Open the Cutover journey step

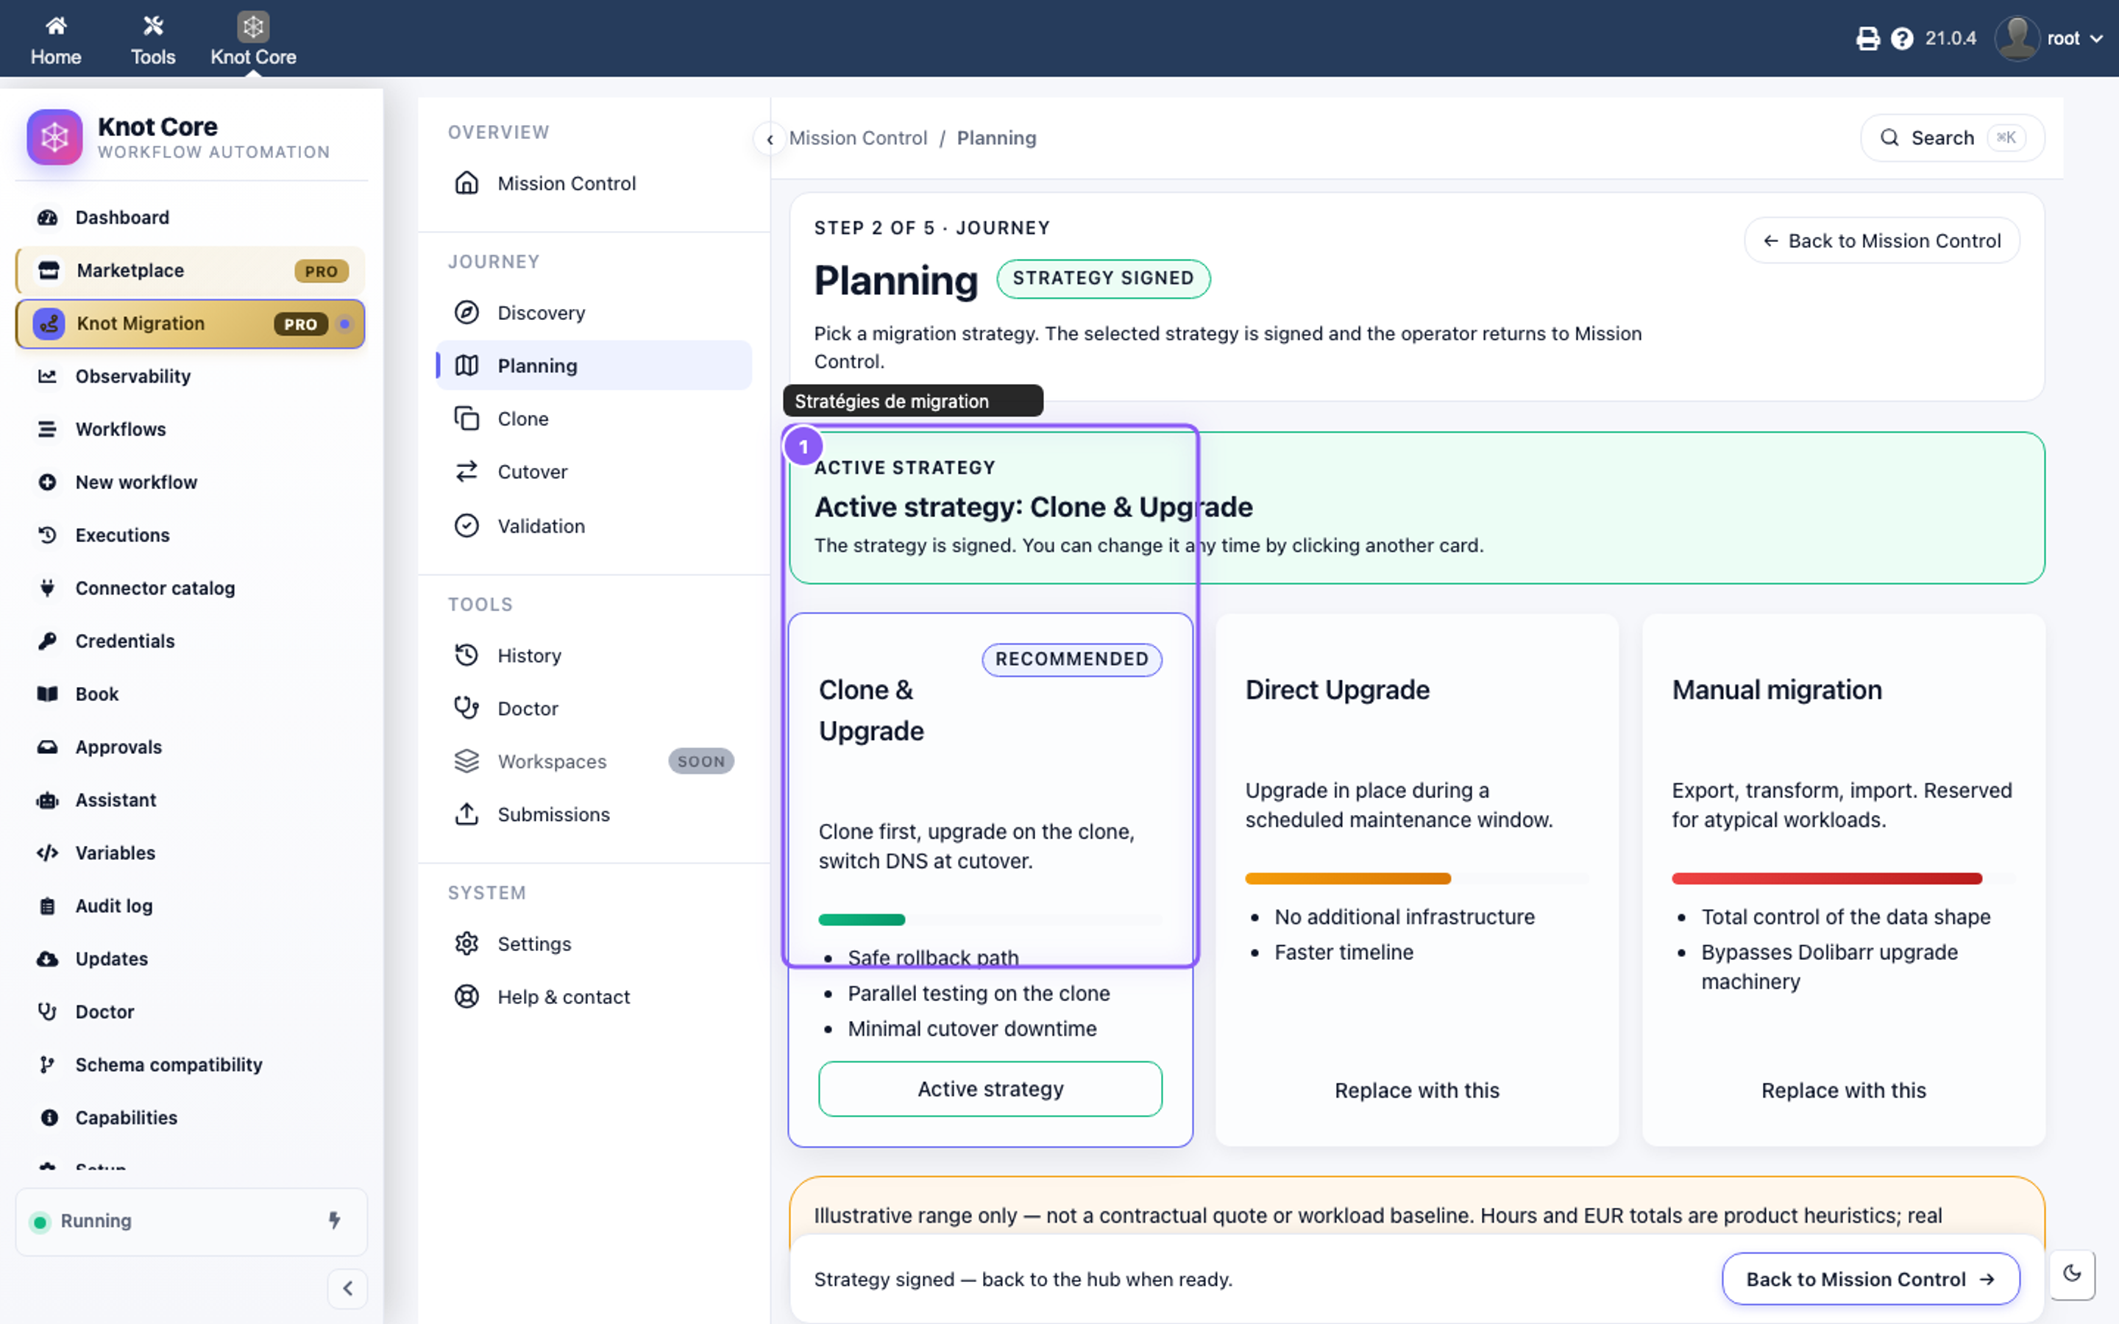594,472
